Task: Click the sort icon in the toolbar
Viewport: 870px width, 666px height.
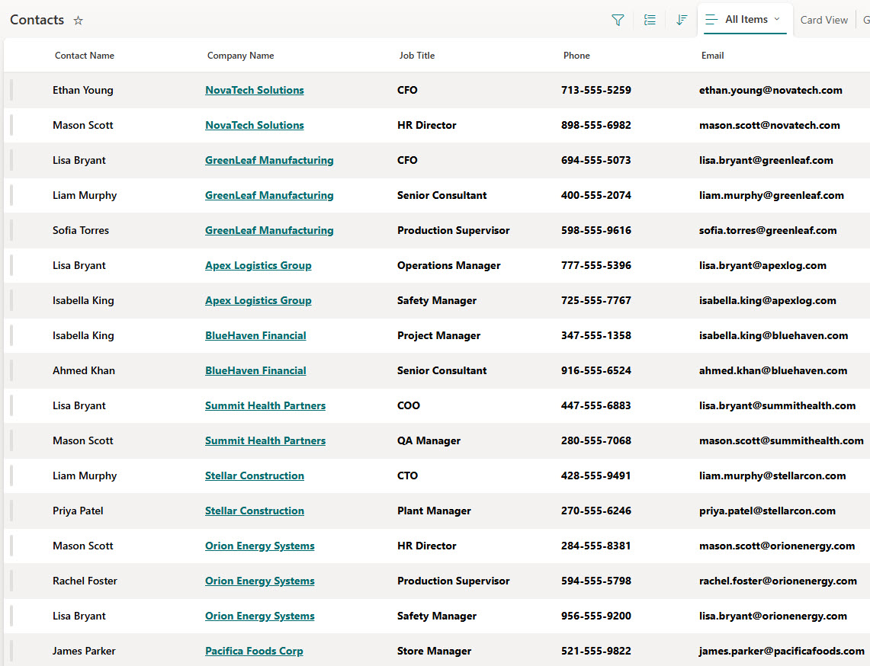Action: (x=682, y=21)
